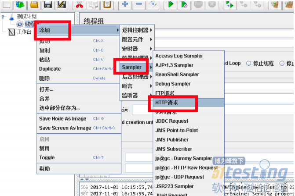Collapse the 测试计划 tree node handle
This screenshot has width=295, height=196.
coord(3,17)
